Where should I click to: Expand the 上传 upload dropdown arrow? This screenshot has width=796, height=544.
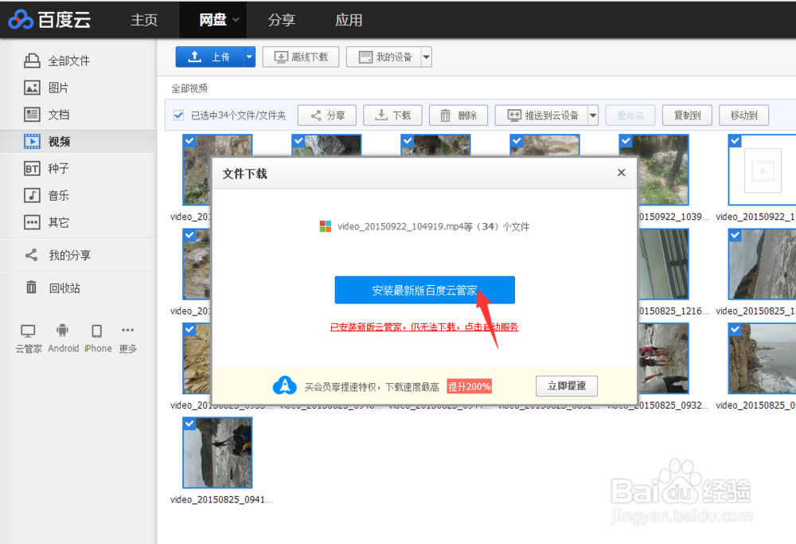pos(249,57)
